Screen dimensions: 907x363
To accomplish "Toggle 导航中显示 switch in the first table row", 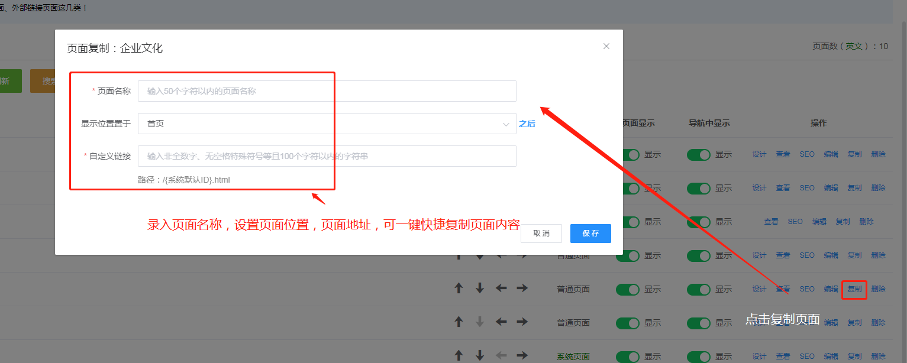I will [698, 154].
